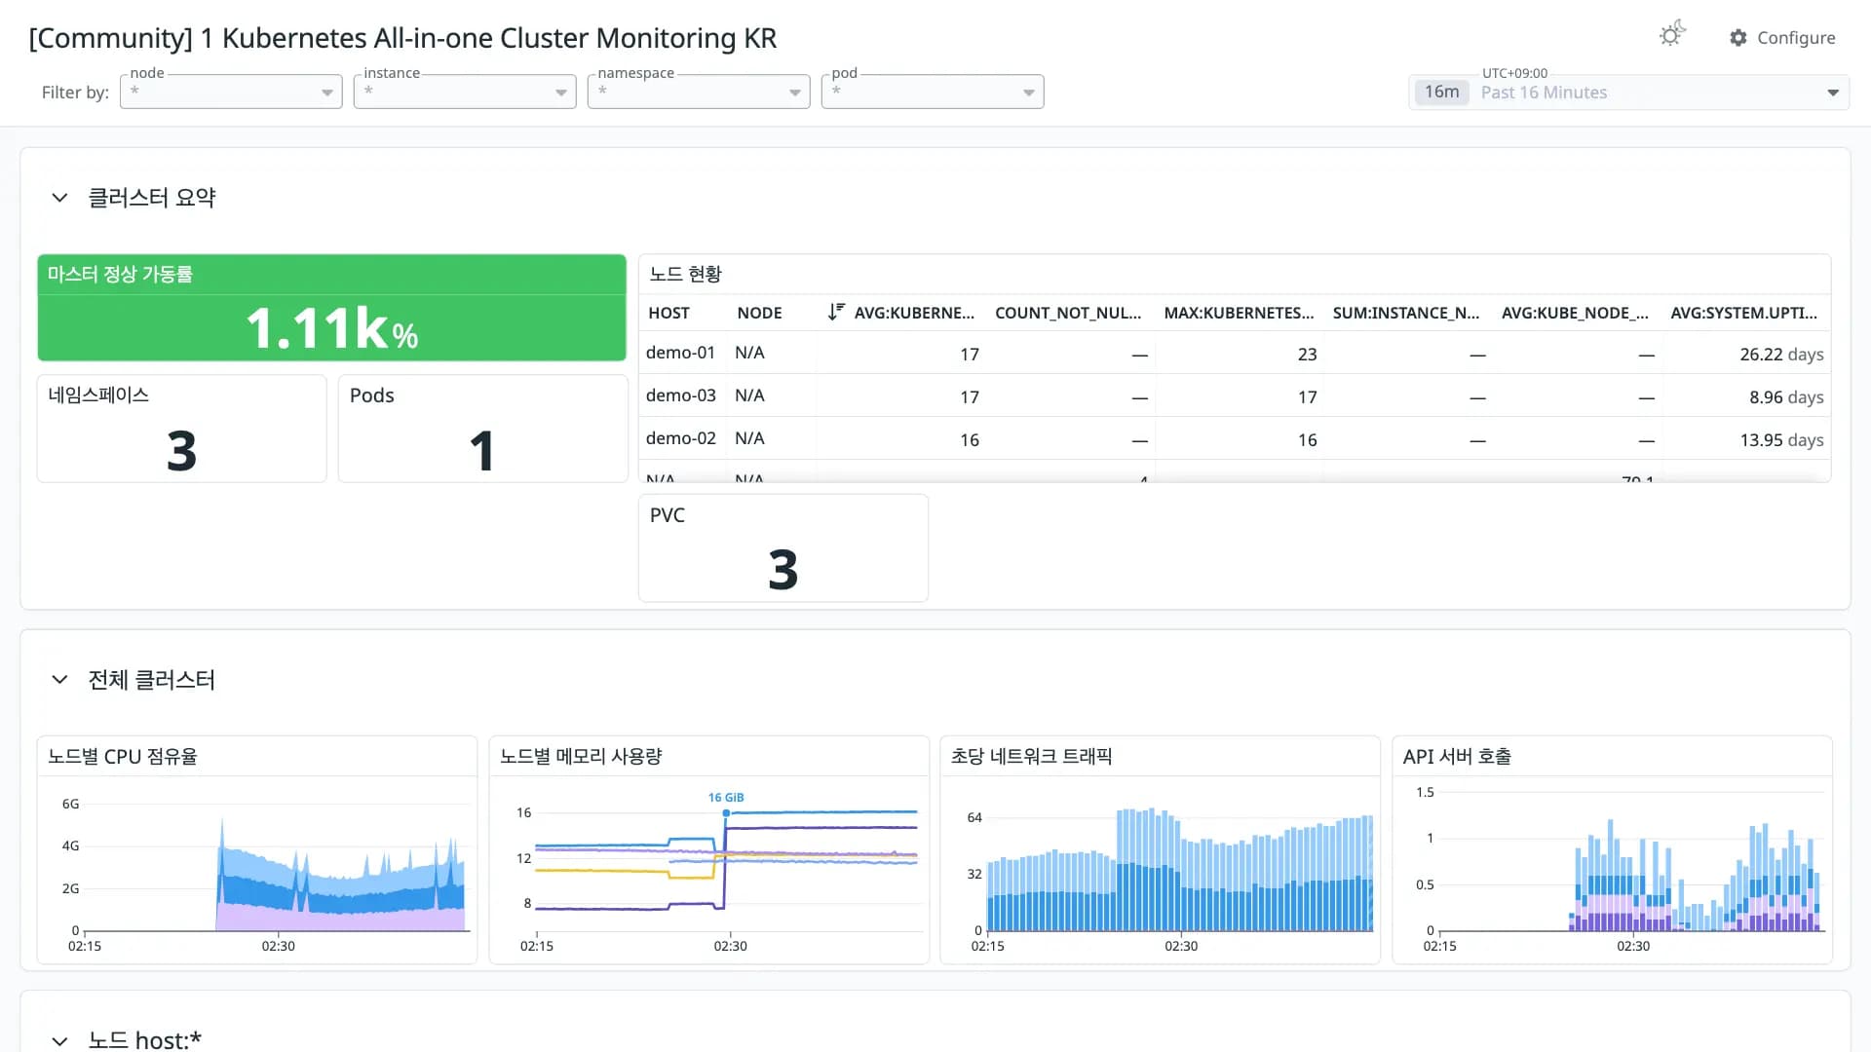This screenshot has width=1871, height=1052.
Task: Sort by AVG:KUBE_NODE_... column header
Action: coord(1575,313)
